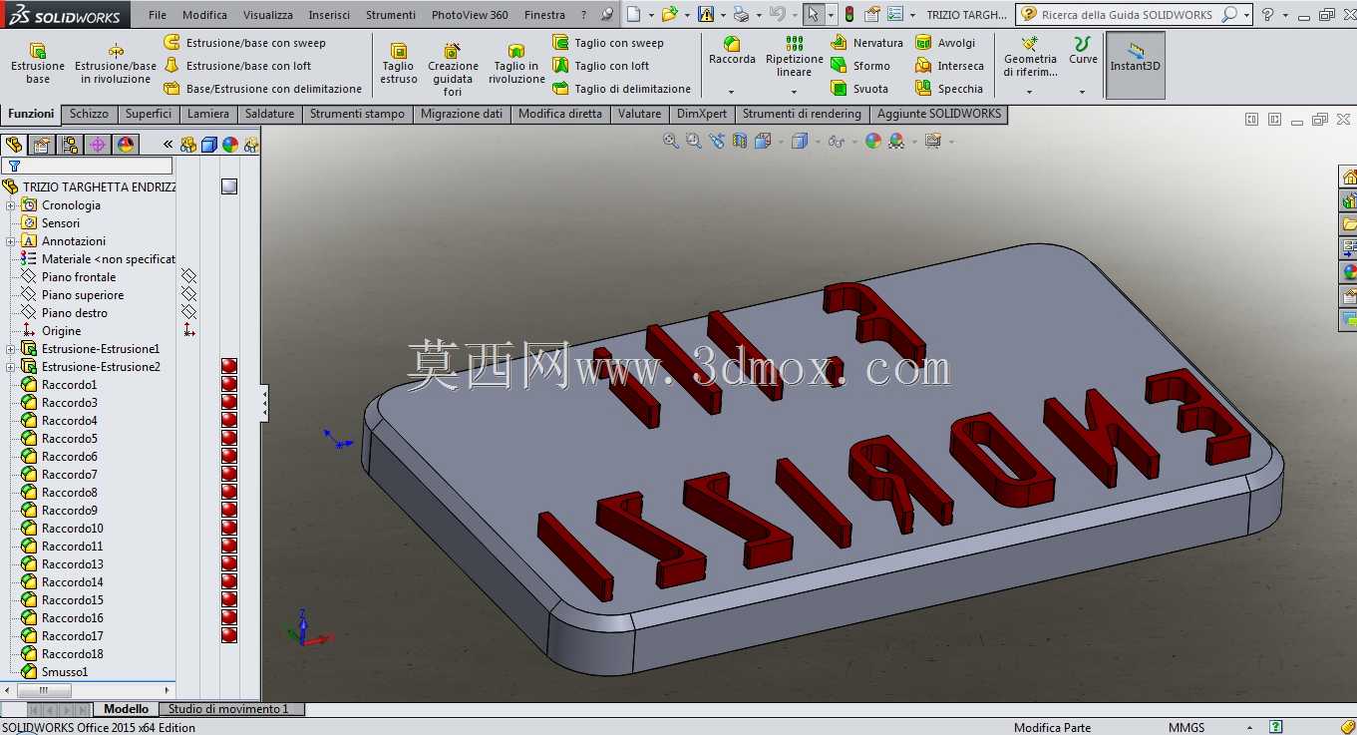Switch to the Schizzo tab
Screen dimensions: 1357x735
coord(89,114)
